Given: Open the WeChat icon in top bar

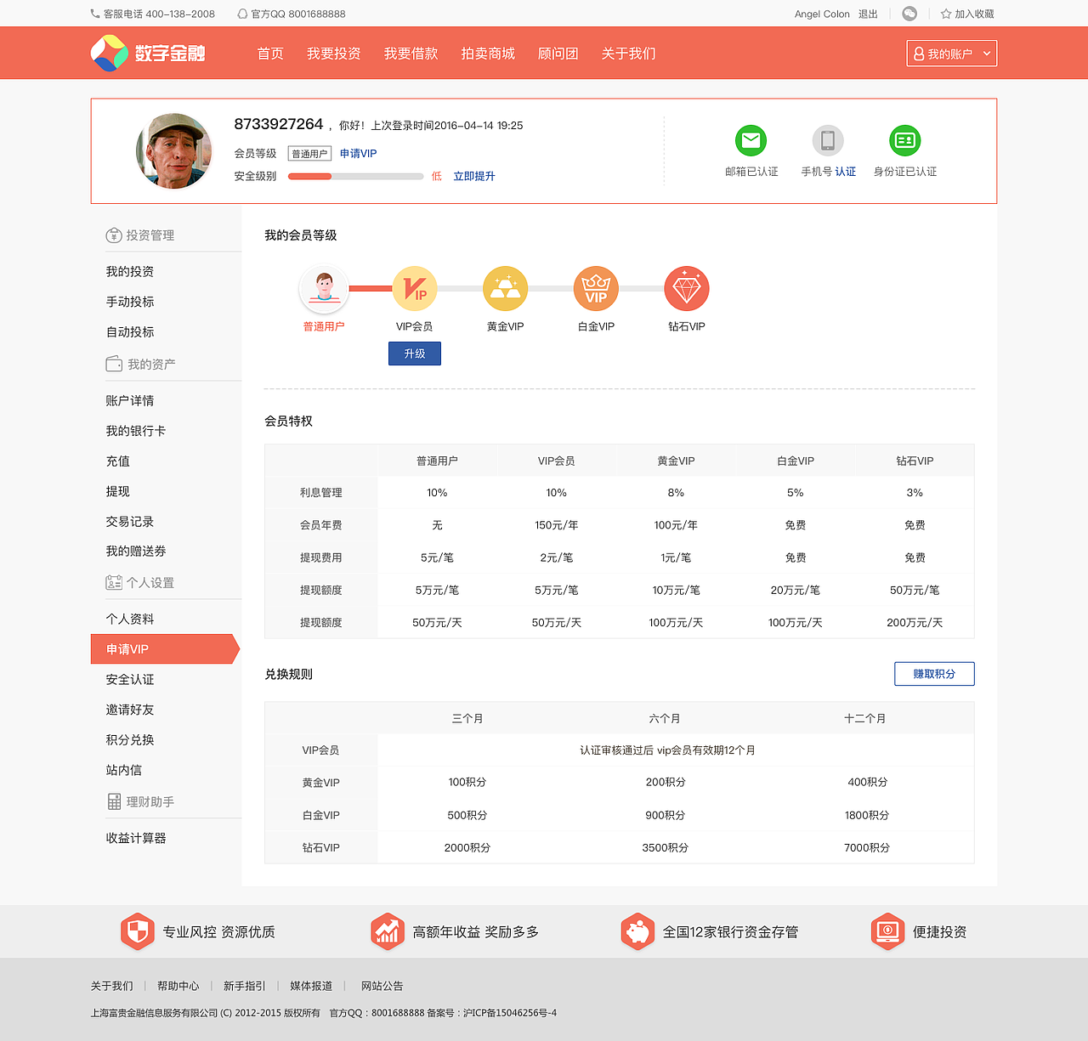Looking at the screenshot, I should click(909, 14).
